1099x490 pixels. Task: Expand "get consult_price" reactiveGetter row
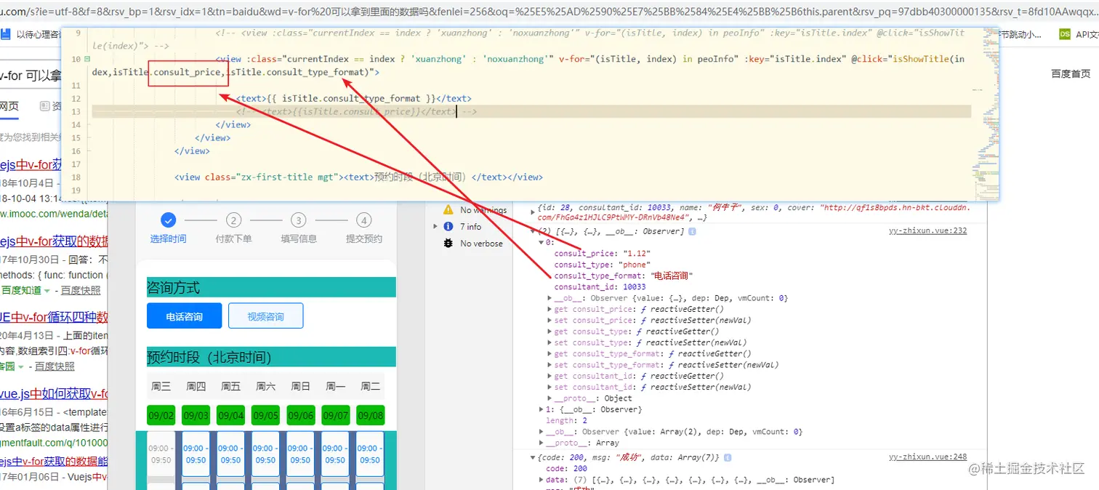click(x=549, y=309)
